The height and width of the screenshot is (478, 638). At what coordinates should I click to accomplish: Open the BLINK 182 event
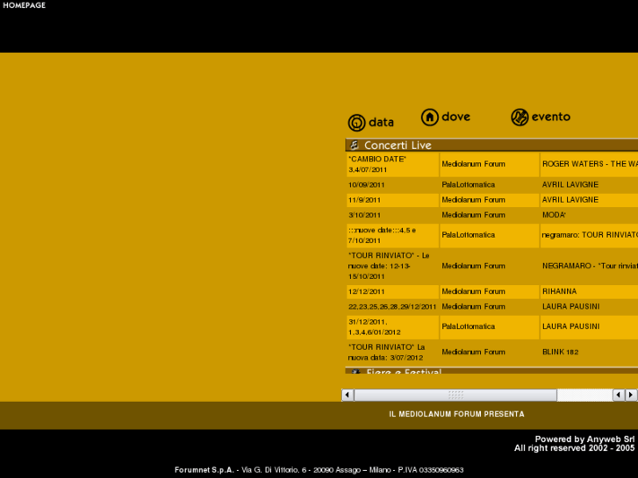click(560, 352)
